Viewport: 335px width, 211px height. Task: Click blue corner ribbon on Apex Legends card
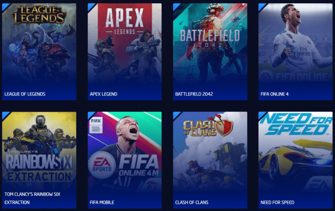91,7
